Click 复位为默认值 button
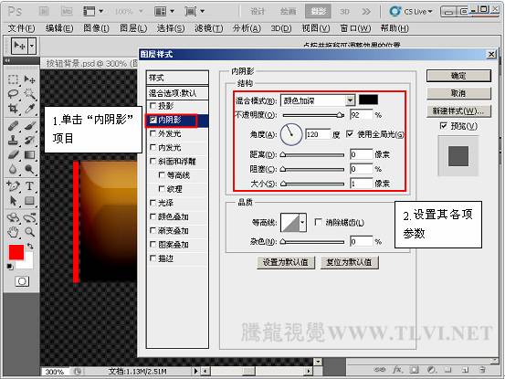 pyautogui.click(x=350, y=262)
